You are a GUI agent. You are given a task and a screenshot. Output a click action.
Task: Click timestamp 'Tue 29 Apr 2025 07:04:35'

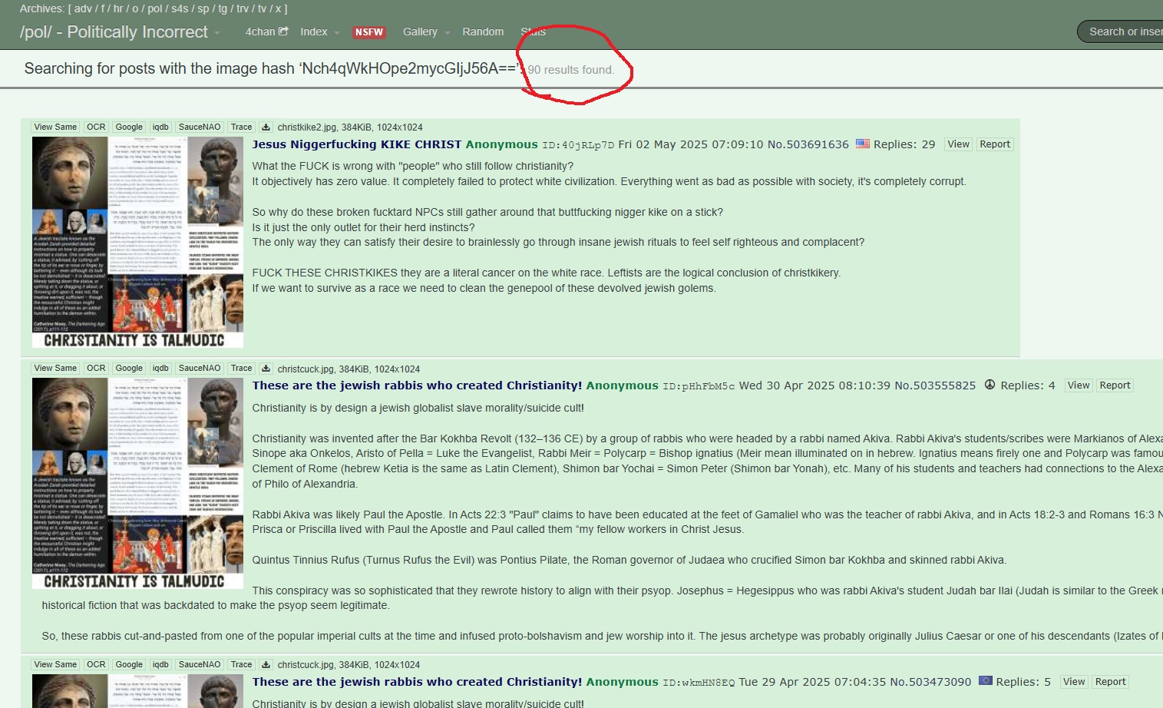(x=812, y=682)
